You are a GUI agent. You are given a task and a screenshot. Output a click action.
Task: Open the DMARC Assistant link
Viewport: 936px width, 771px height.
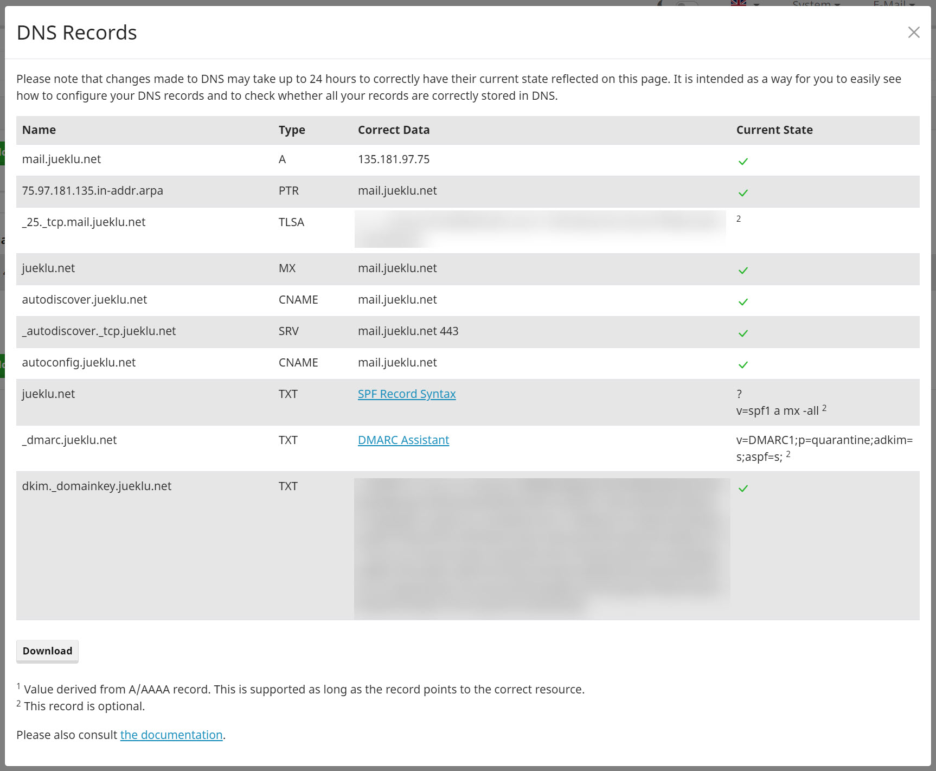403,440
